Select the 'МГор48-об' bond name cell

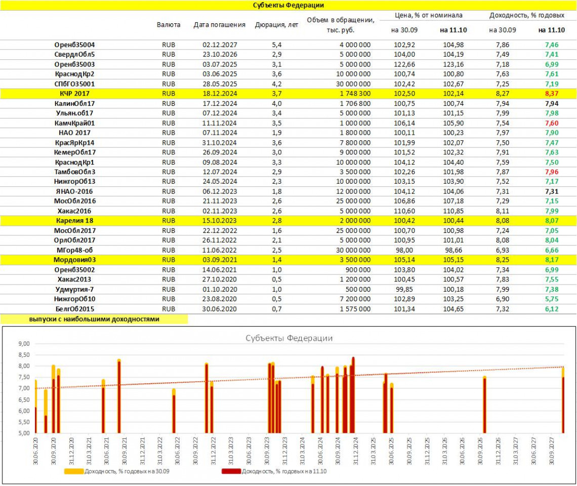[x=74, y=250]
